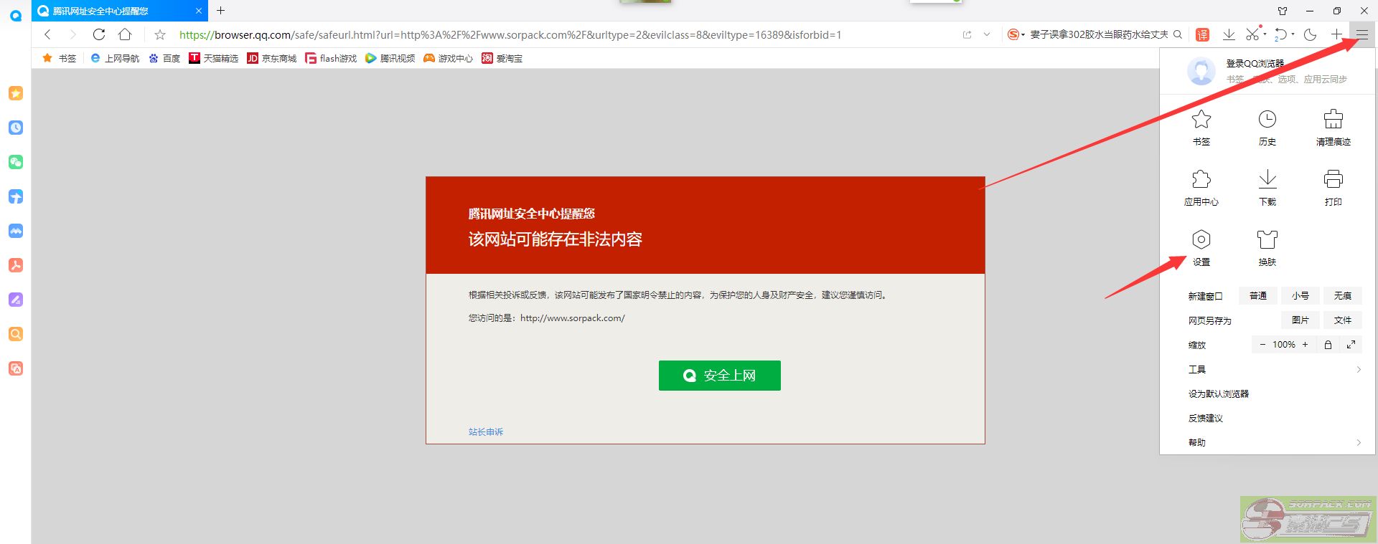This screenshot has height=544, width=1378.
Task: Toggle the zoom lock icon
Action: click(x=1328, y=345)
